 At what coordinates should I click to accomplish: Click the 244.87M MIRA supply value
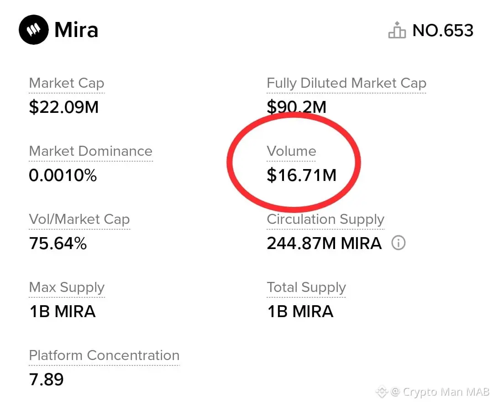point(324,243)
